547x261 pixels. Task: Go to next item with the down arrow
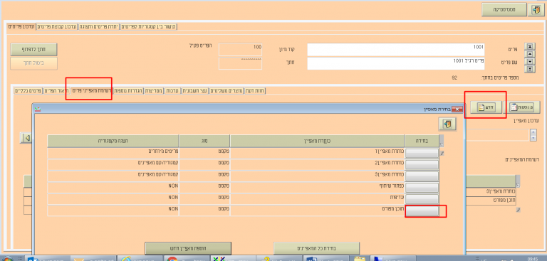(x=530, y=61)
